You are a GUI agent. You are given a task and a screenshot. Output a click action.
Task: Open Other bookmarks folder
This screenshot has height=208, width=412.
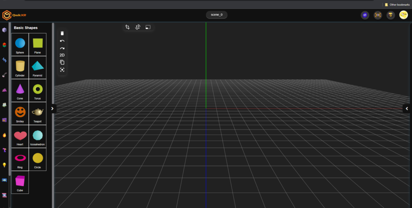coord(397,5)
